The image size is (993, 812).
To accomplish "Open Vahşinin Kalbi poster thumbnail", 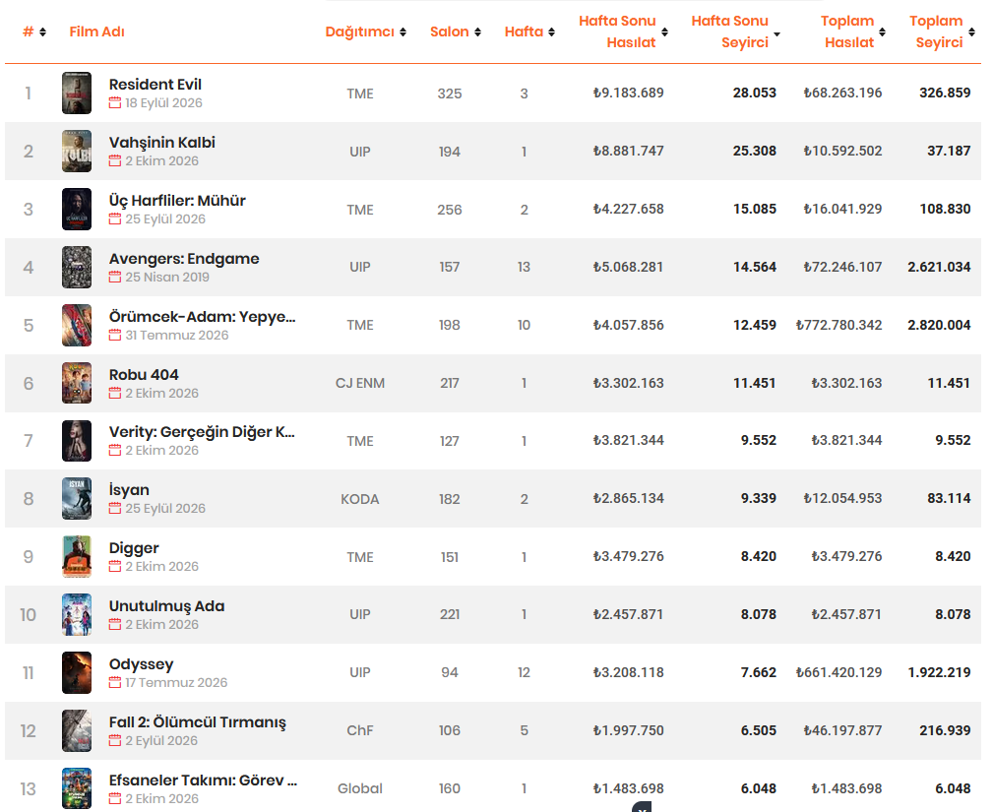I will point(77,151).
